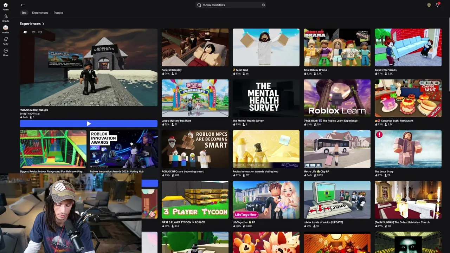Switch to the People tab
The height and width of the screenshot is (253, 450).
[x=58, y=13]
